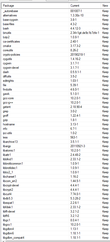
Task: Open the Keep dropdown for gcc-core
Action: coord(105,98)
